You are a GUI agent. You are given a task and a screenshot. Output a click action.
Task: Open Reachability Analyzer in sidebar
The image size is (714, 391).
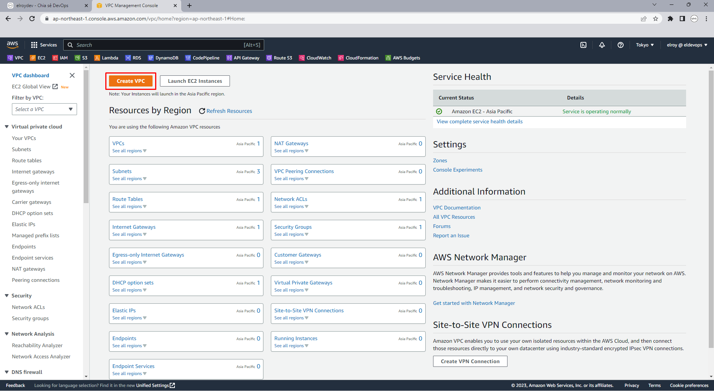pos(37,345)
